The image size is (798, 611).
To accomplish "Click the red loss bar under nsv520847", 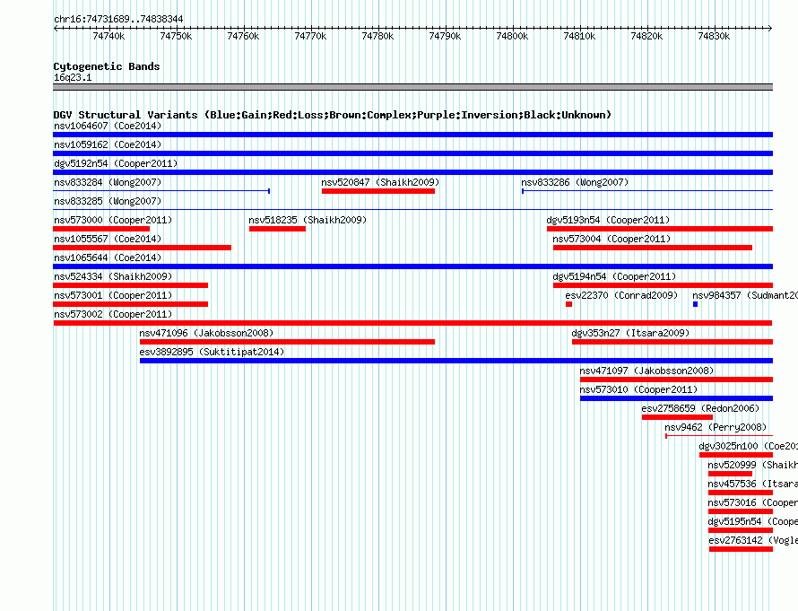I will pyautogui.click(x=378, y=191).
